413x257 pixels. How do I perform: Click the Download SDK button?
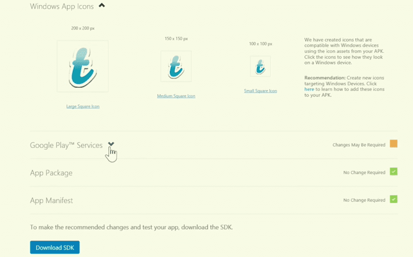point(55,247)
